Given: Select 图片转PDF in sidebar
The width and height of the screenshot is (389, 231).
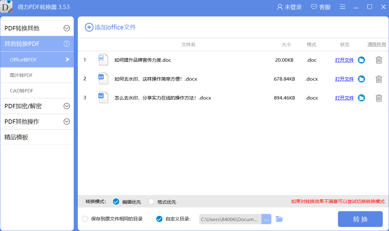Looking at the screenshot, I should pos(37,75).
